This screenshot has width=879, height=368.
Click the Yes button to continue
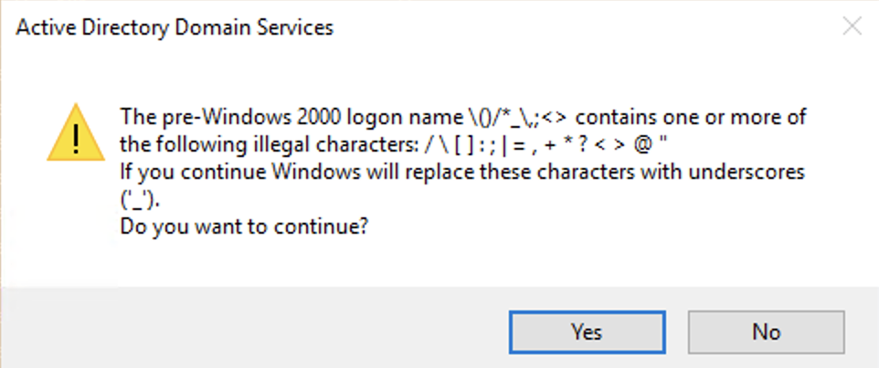pyautogui.click(x=586, y=331)
